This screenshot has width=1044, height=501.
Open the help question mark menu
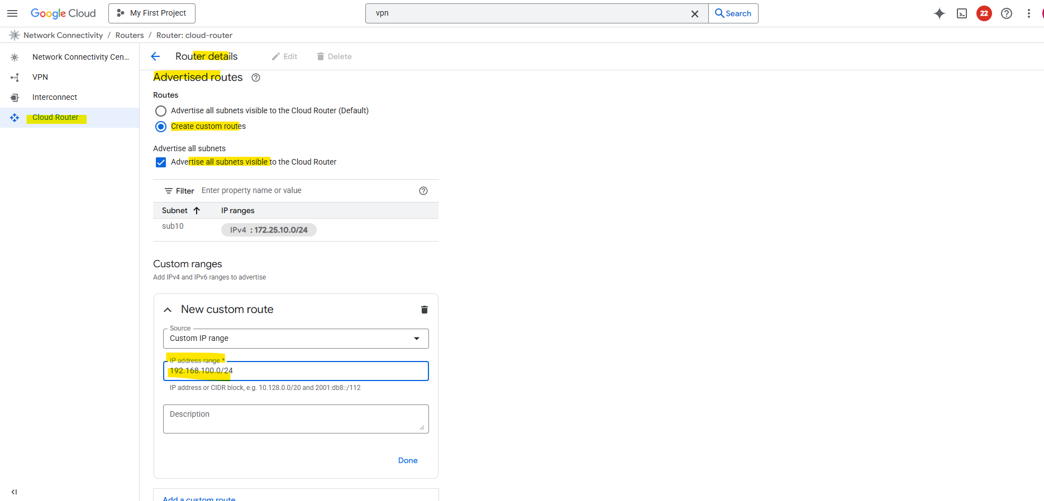1007,13
